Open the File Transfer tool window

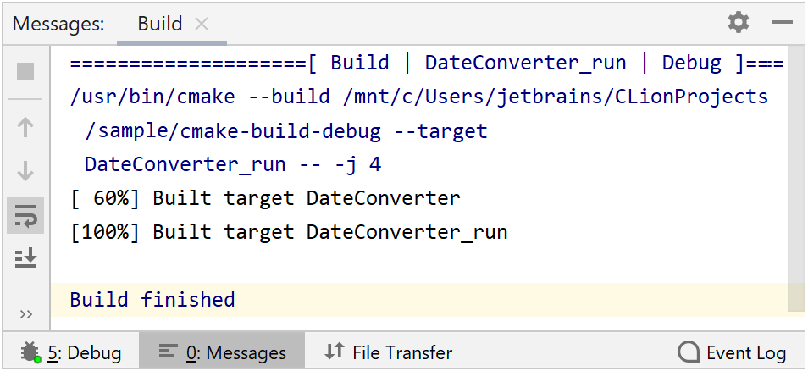click(389, 352)
